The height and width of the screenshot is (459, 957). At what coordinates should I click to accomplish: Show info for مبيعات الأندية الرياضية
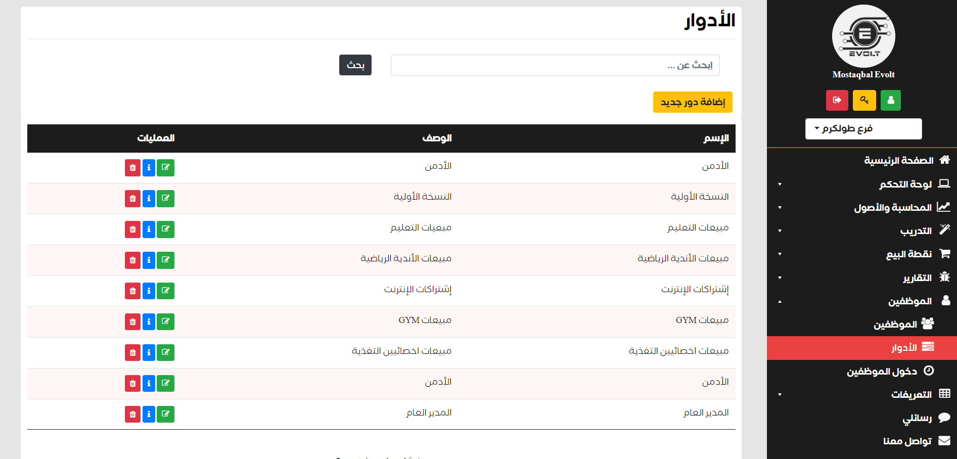tap(149, 260)
